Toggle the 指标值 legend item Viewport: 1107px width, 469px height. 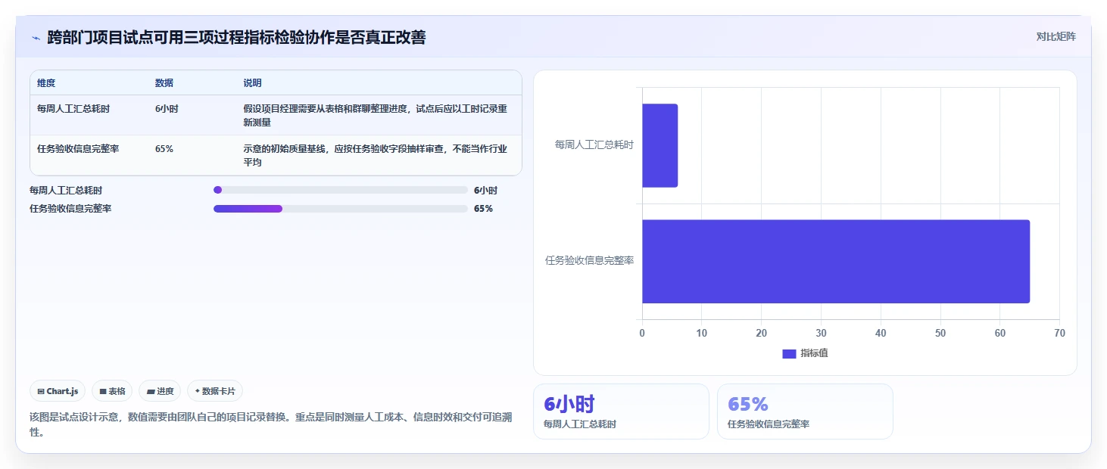[805, 353]
